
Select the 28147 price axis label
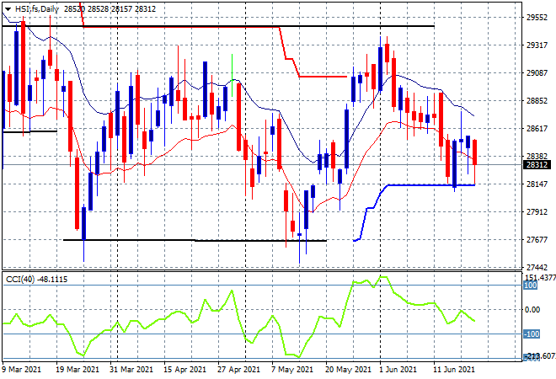tap(537, 184)
